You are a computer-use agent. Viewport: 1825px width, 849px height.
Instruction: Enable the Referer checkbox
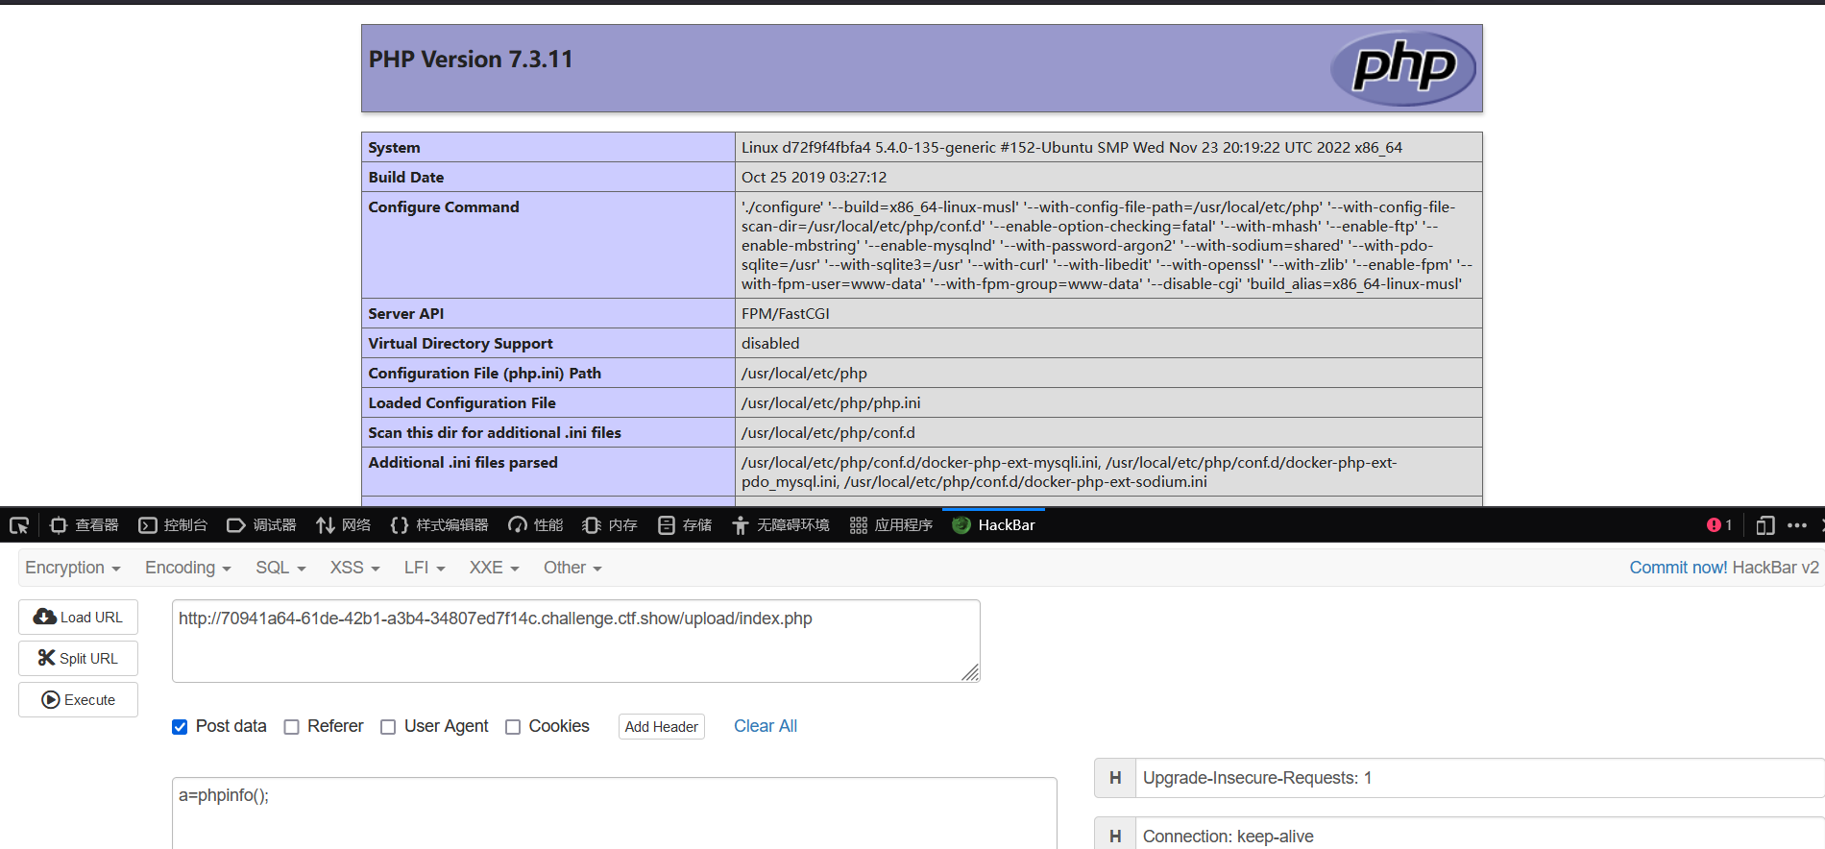click(292, 727)
